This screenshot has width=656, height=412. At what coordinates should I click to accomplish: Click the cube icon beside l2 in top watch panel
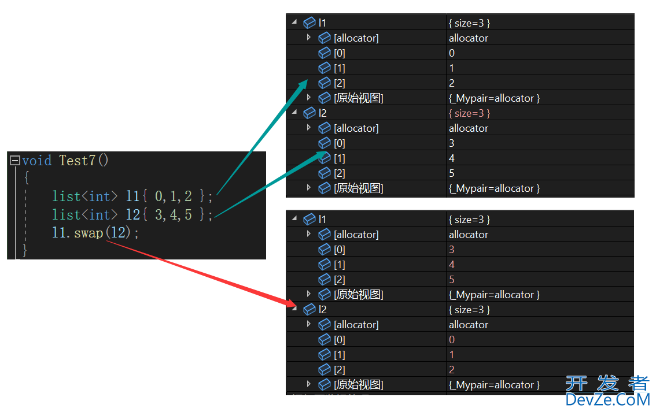click(x=309, y=113)
